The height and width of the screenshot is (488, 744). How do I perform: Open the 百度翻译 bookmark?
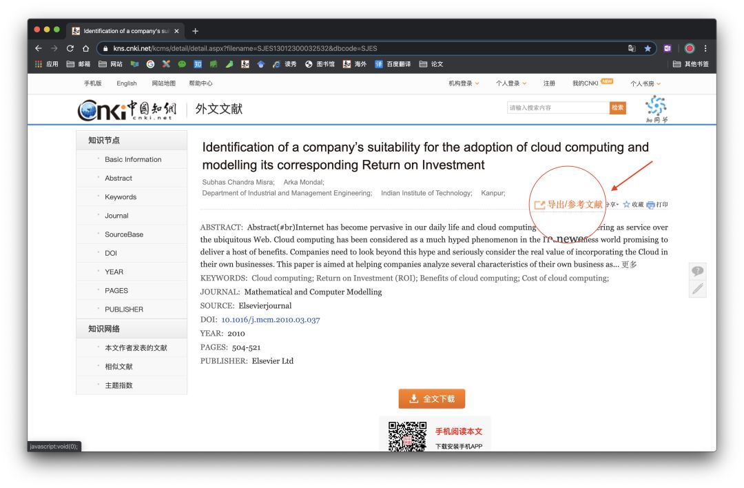click(393, 64)
